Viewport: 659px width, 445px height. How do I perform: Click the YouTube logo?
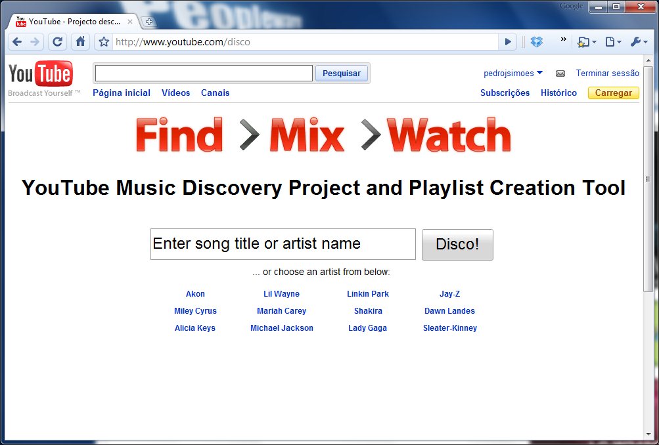[x=41, y=74]
